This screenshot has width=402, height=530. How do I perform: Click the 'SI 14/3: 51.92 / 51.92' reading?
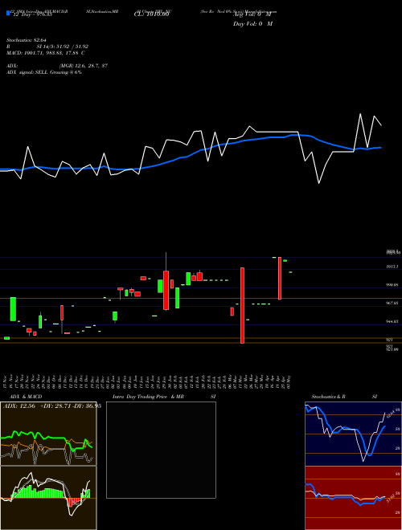[62, 47]
